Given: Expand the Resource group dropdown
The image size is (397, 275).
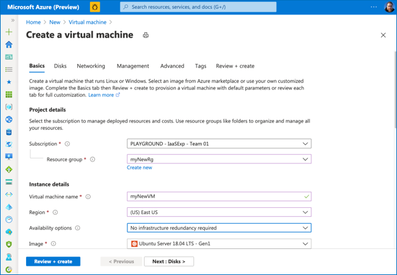Looking at the screenshot, I should (219, 159).
